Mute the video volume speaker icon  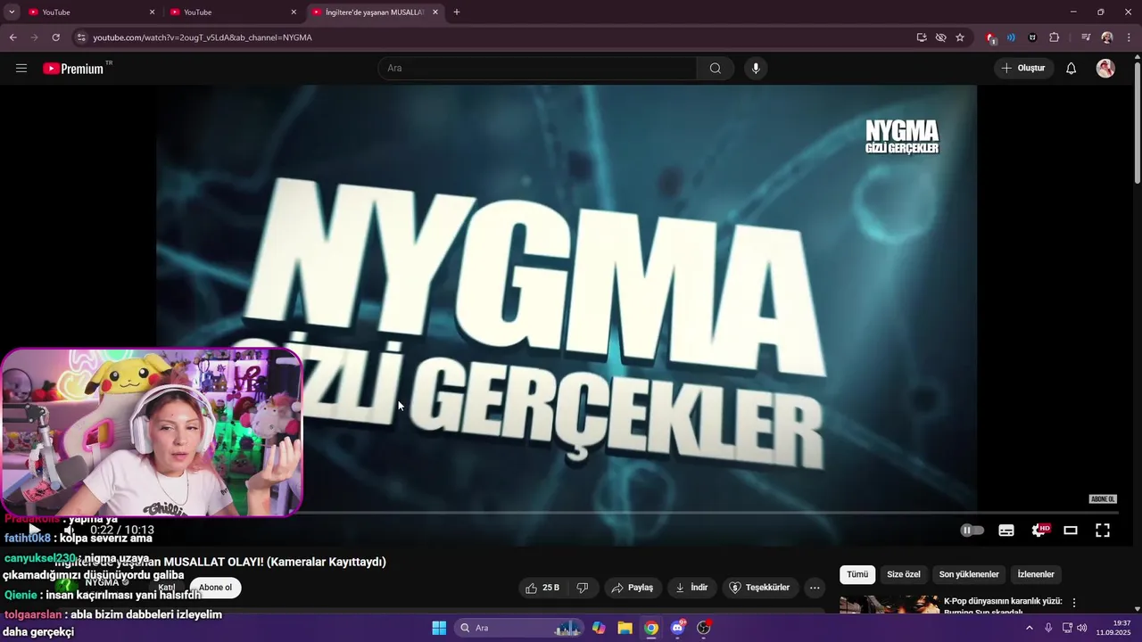click(x=69, y=530)
